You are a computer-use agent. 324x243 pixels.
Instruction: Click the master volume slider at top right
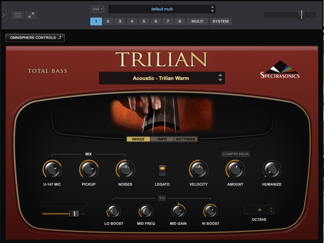pyautogui.click(x=290, y=15)
